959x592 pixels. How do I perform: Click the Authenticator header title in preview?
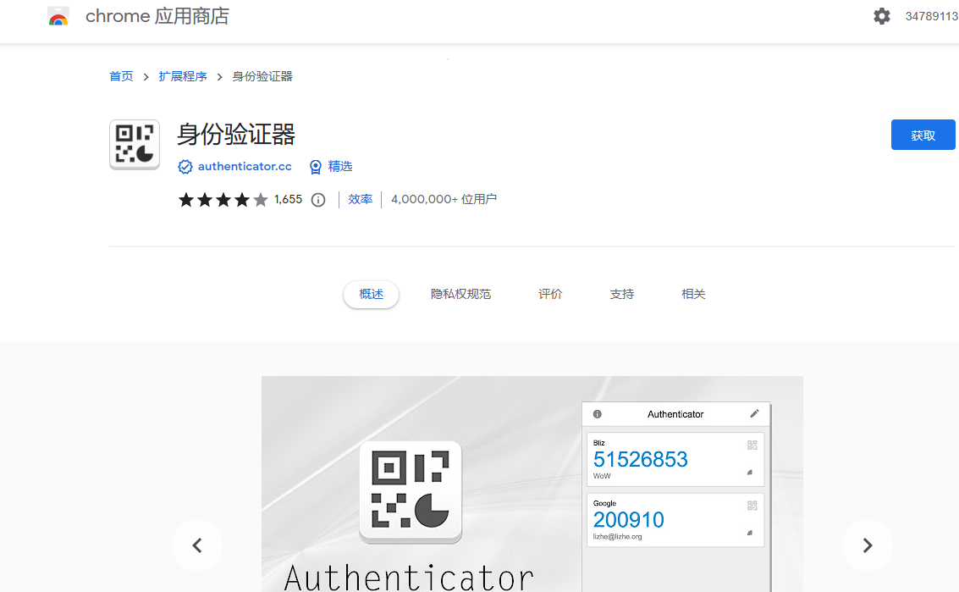[x=675, y=414]
